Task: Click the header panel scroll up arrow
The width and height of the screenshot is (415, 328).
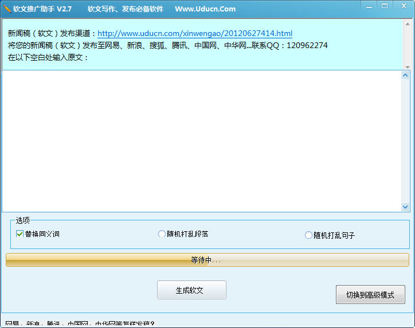Action: click(408, 24)
